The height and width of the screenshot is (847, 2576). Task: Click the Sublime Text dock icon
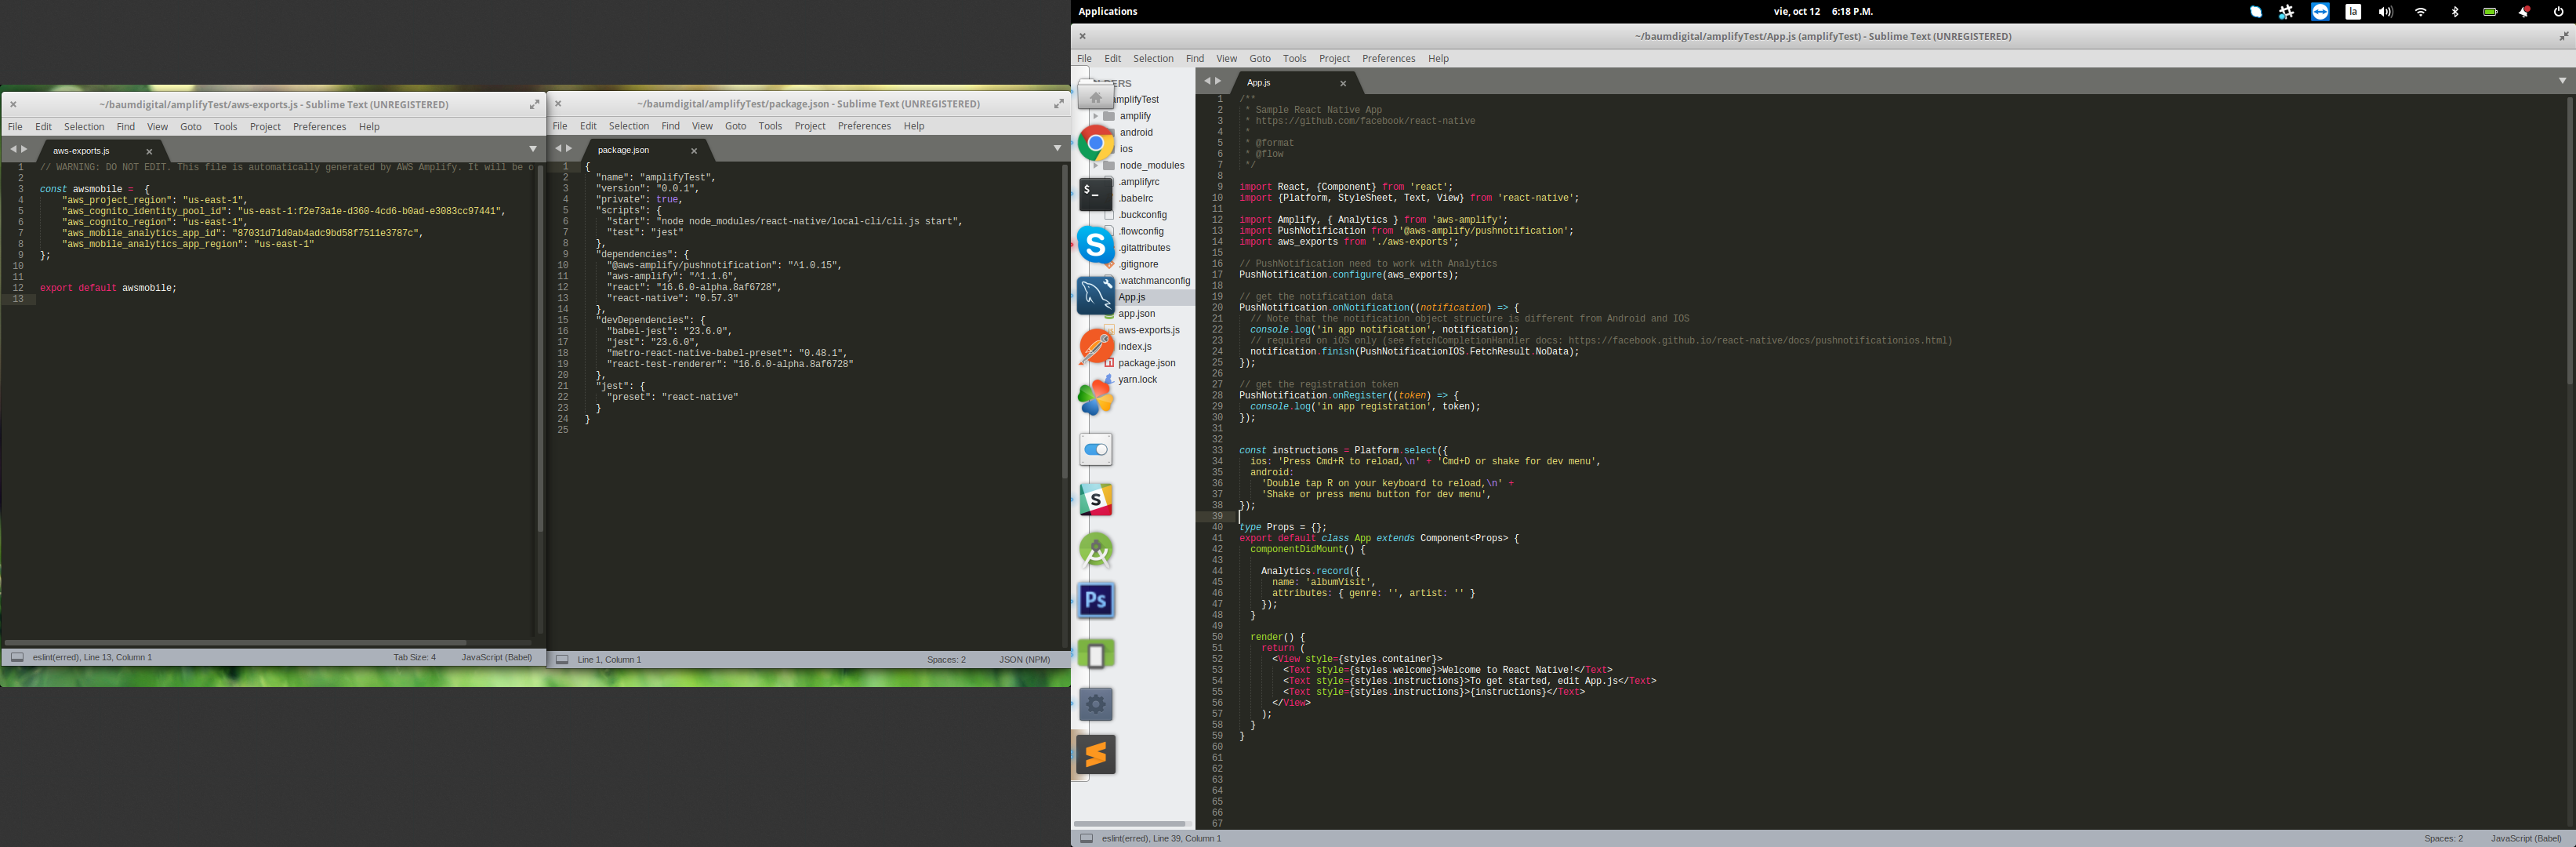pyautogui.click(x=1096, y=755)
